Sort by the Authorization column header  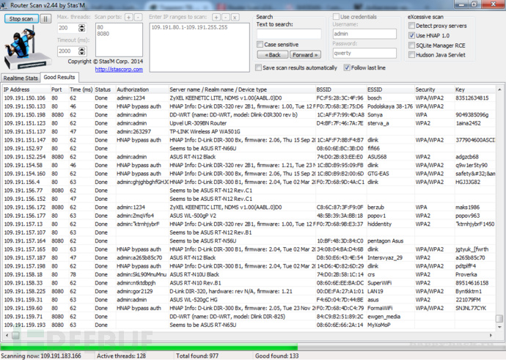coord(142,89)
